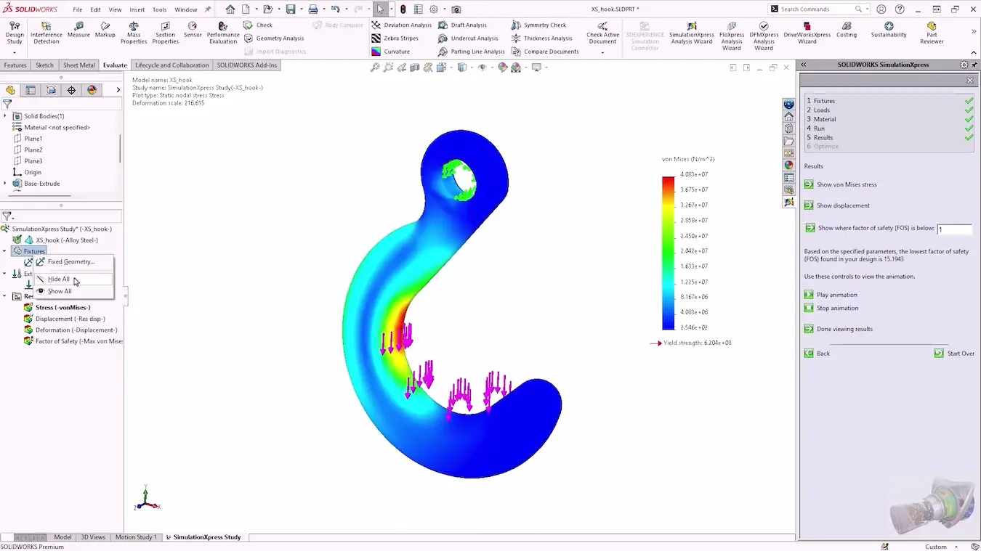Viewport: 981px width, 551px height.
Task: Open the Costing tool
Action: point(847,26)
